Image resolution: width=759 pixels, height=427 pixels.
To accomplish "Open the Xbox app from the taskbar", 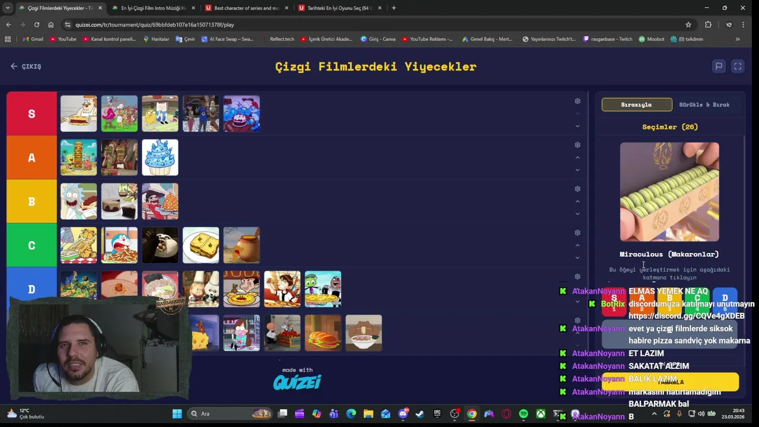I will click(x=541, y=414).
